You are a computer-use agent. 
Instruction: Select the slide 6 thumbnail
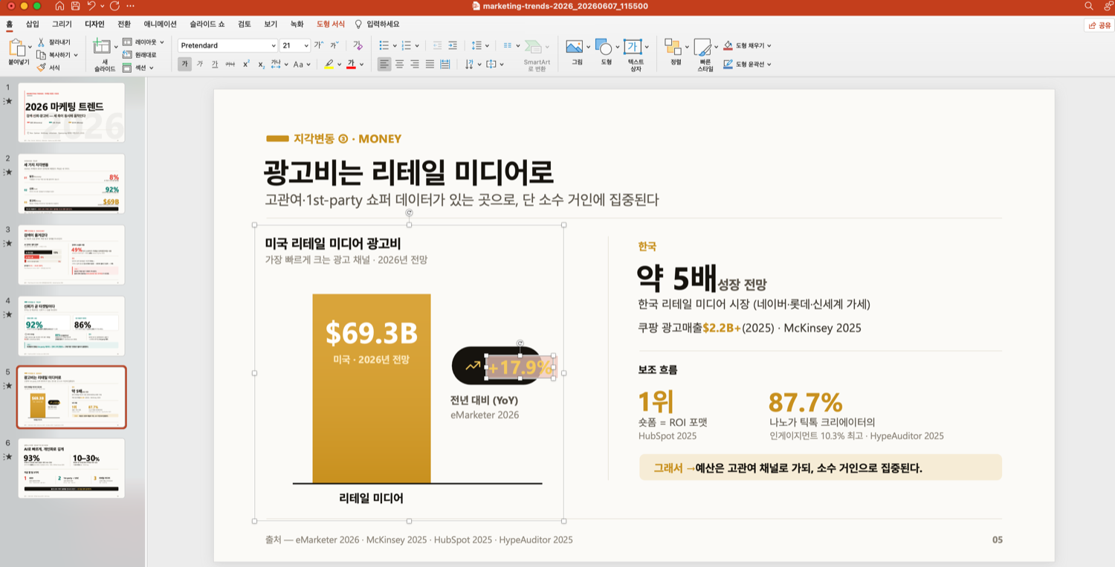click(71, 468)
